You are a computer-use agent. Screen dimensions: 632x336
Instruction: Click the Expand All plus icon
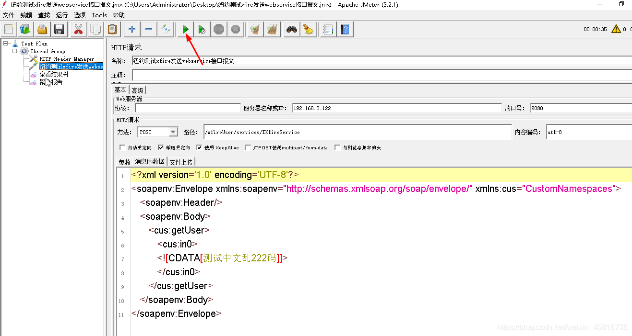(x=132, y=29)
